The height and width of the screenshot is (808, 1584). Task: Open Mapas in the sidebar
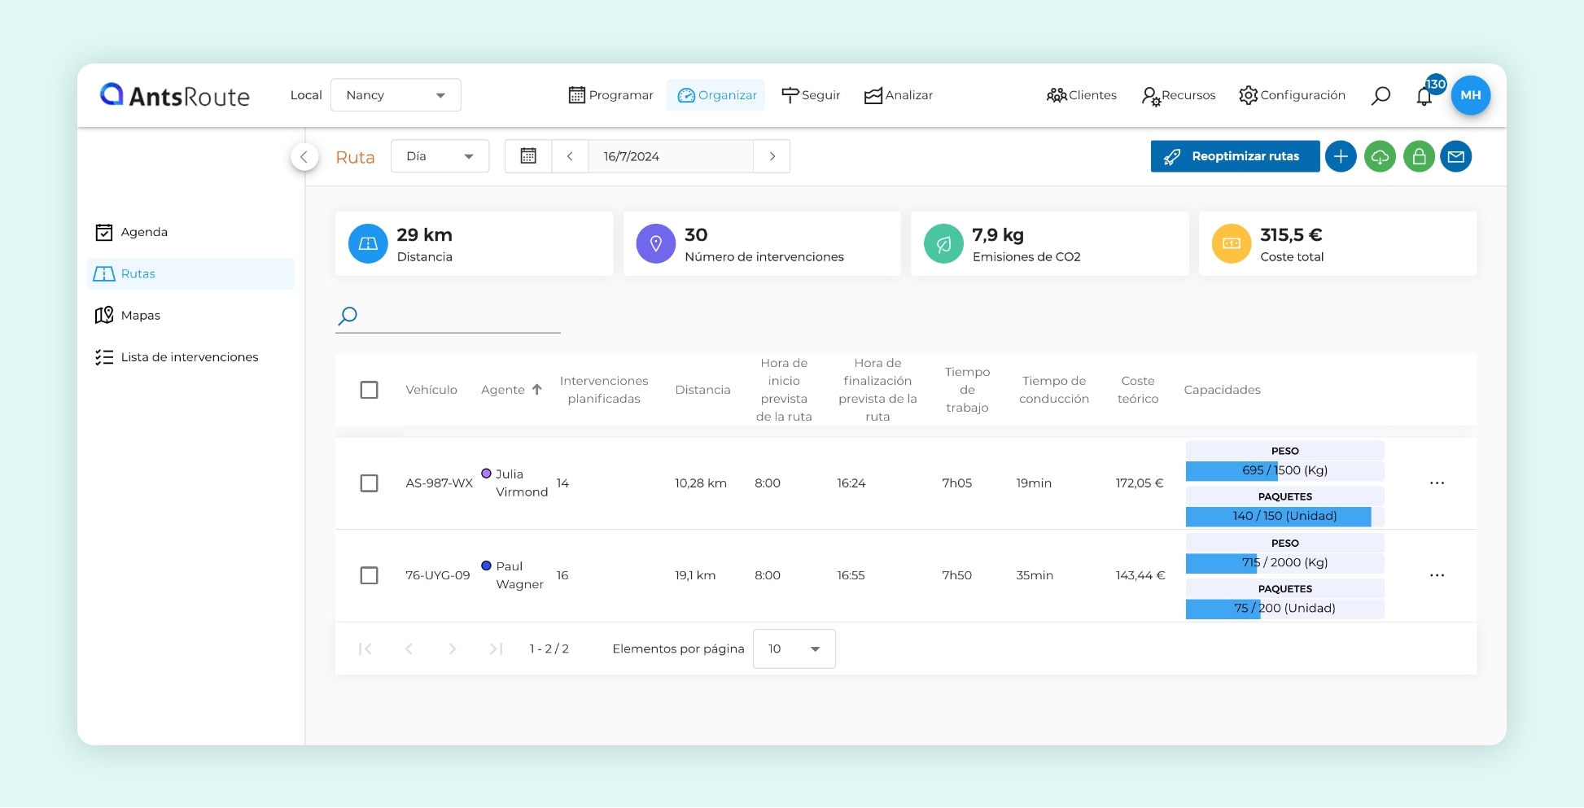(x=140, y=316)
